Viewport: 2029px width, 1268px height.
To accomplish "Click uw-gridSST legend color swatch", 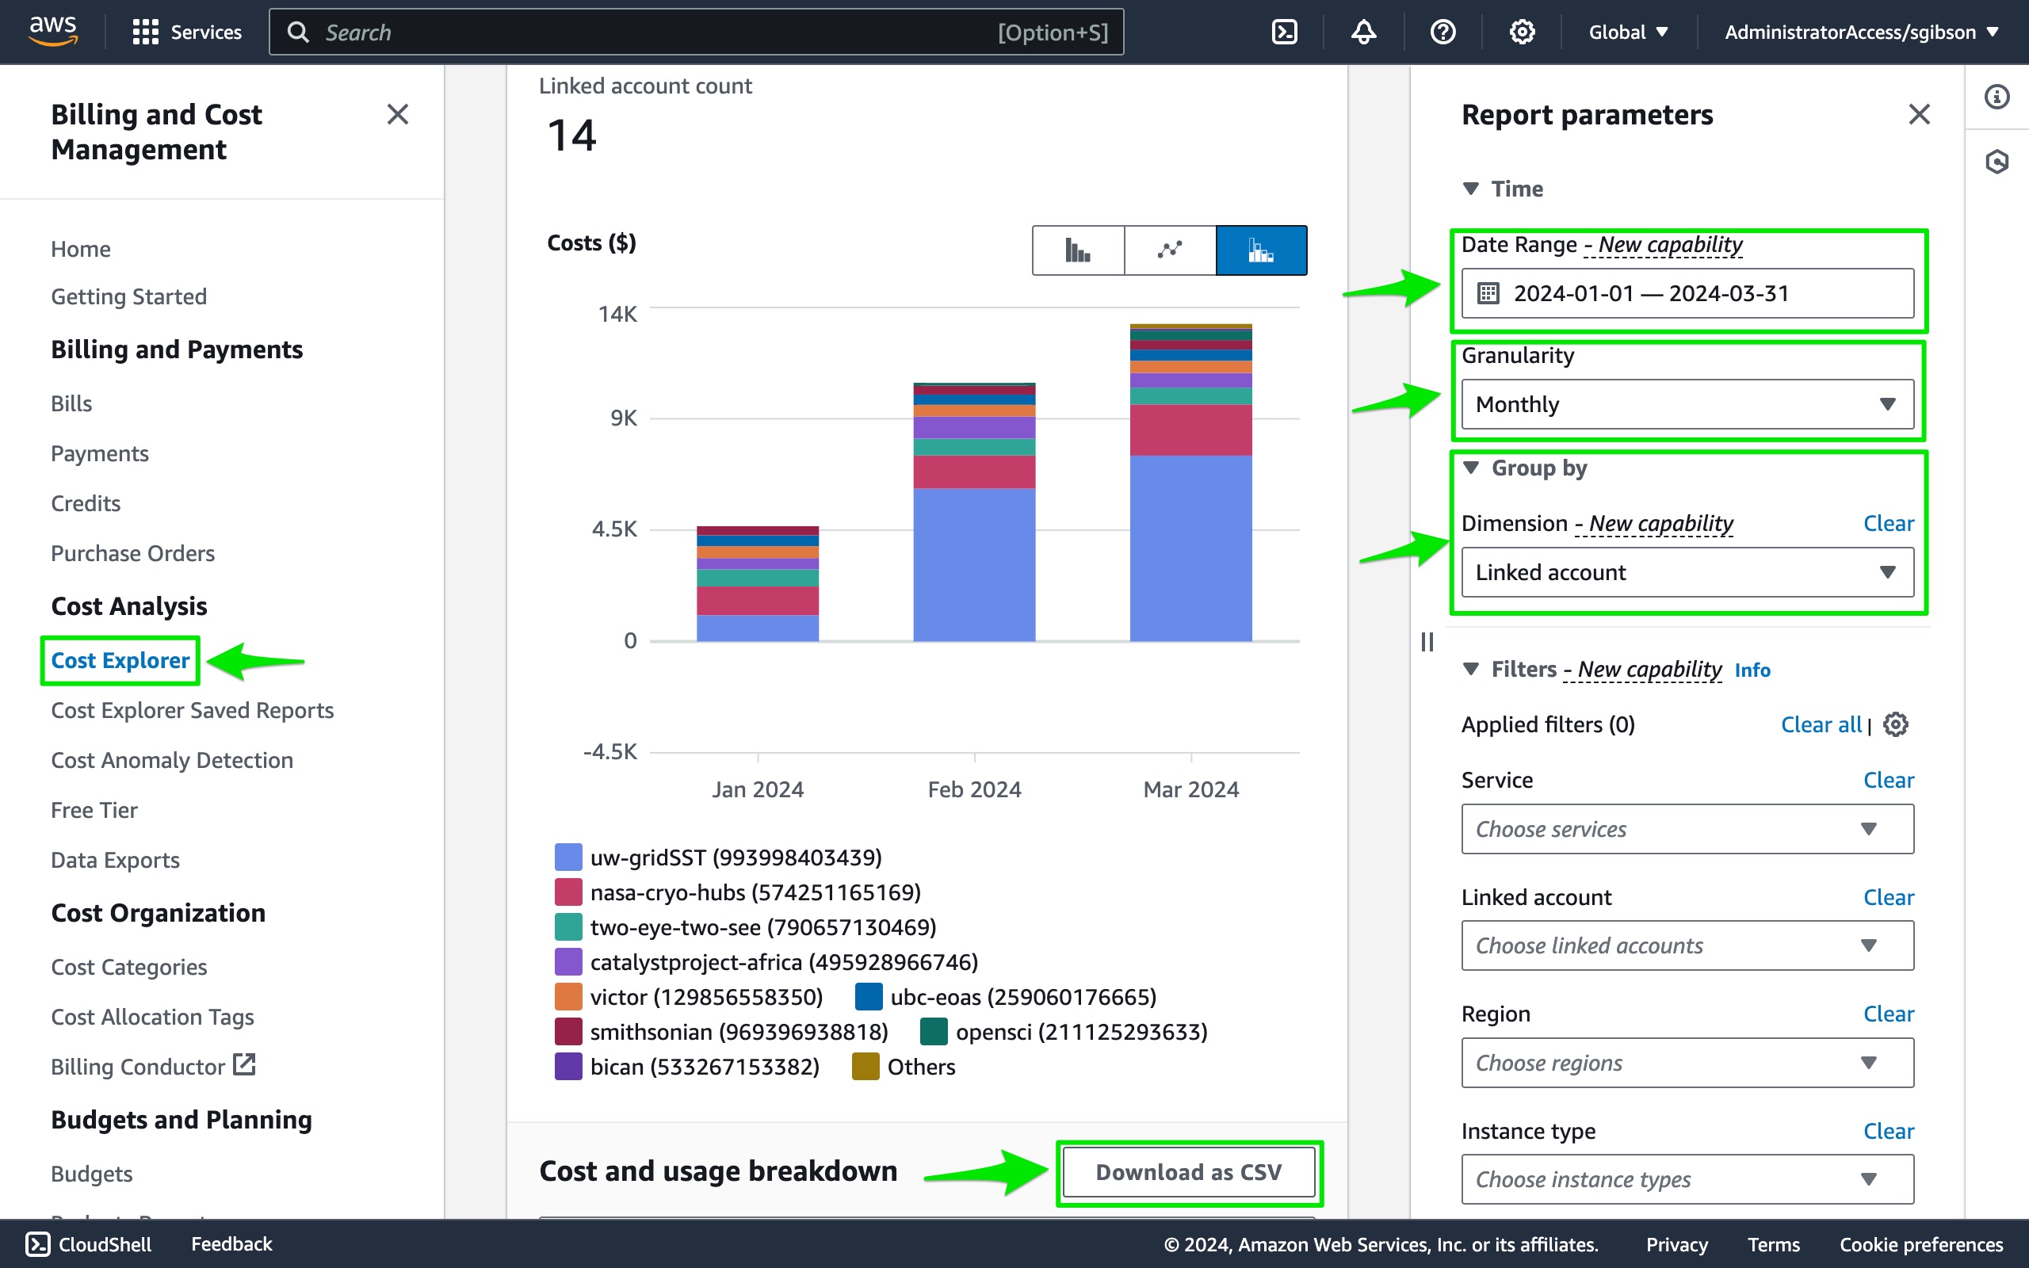I will [568, 857].
